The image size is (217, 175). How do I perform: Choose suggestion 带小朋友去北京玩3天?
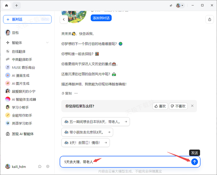coord(88,132)
